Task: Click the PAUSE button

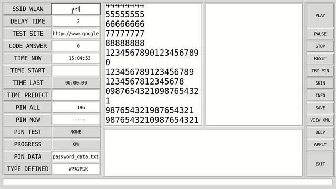Action: pos(320,34)
